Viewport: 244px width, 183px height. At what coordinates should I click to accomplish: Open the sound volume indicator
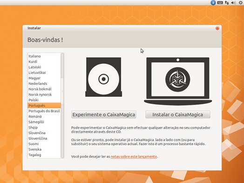pyautogui.click(x=233, y=3)
